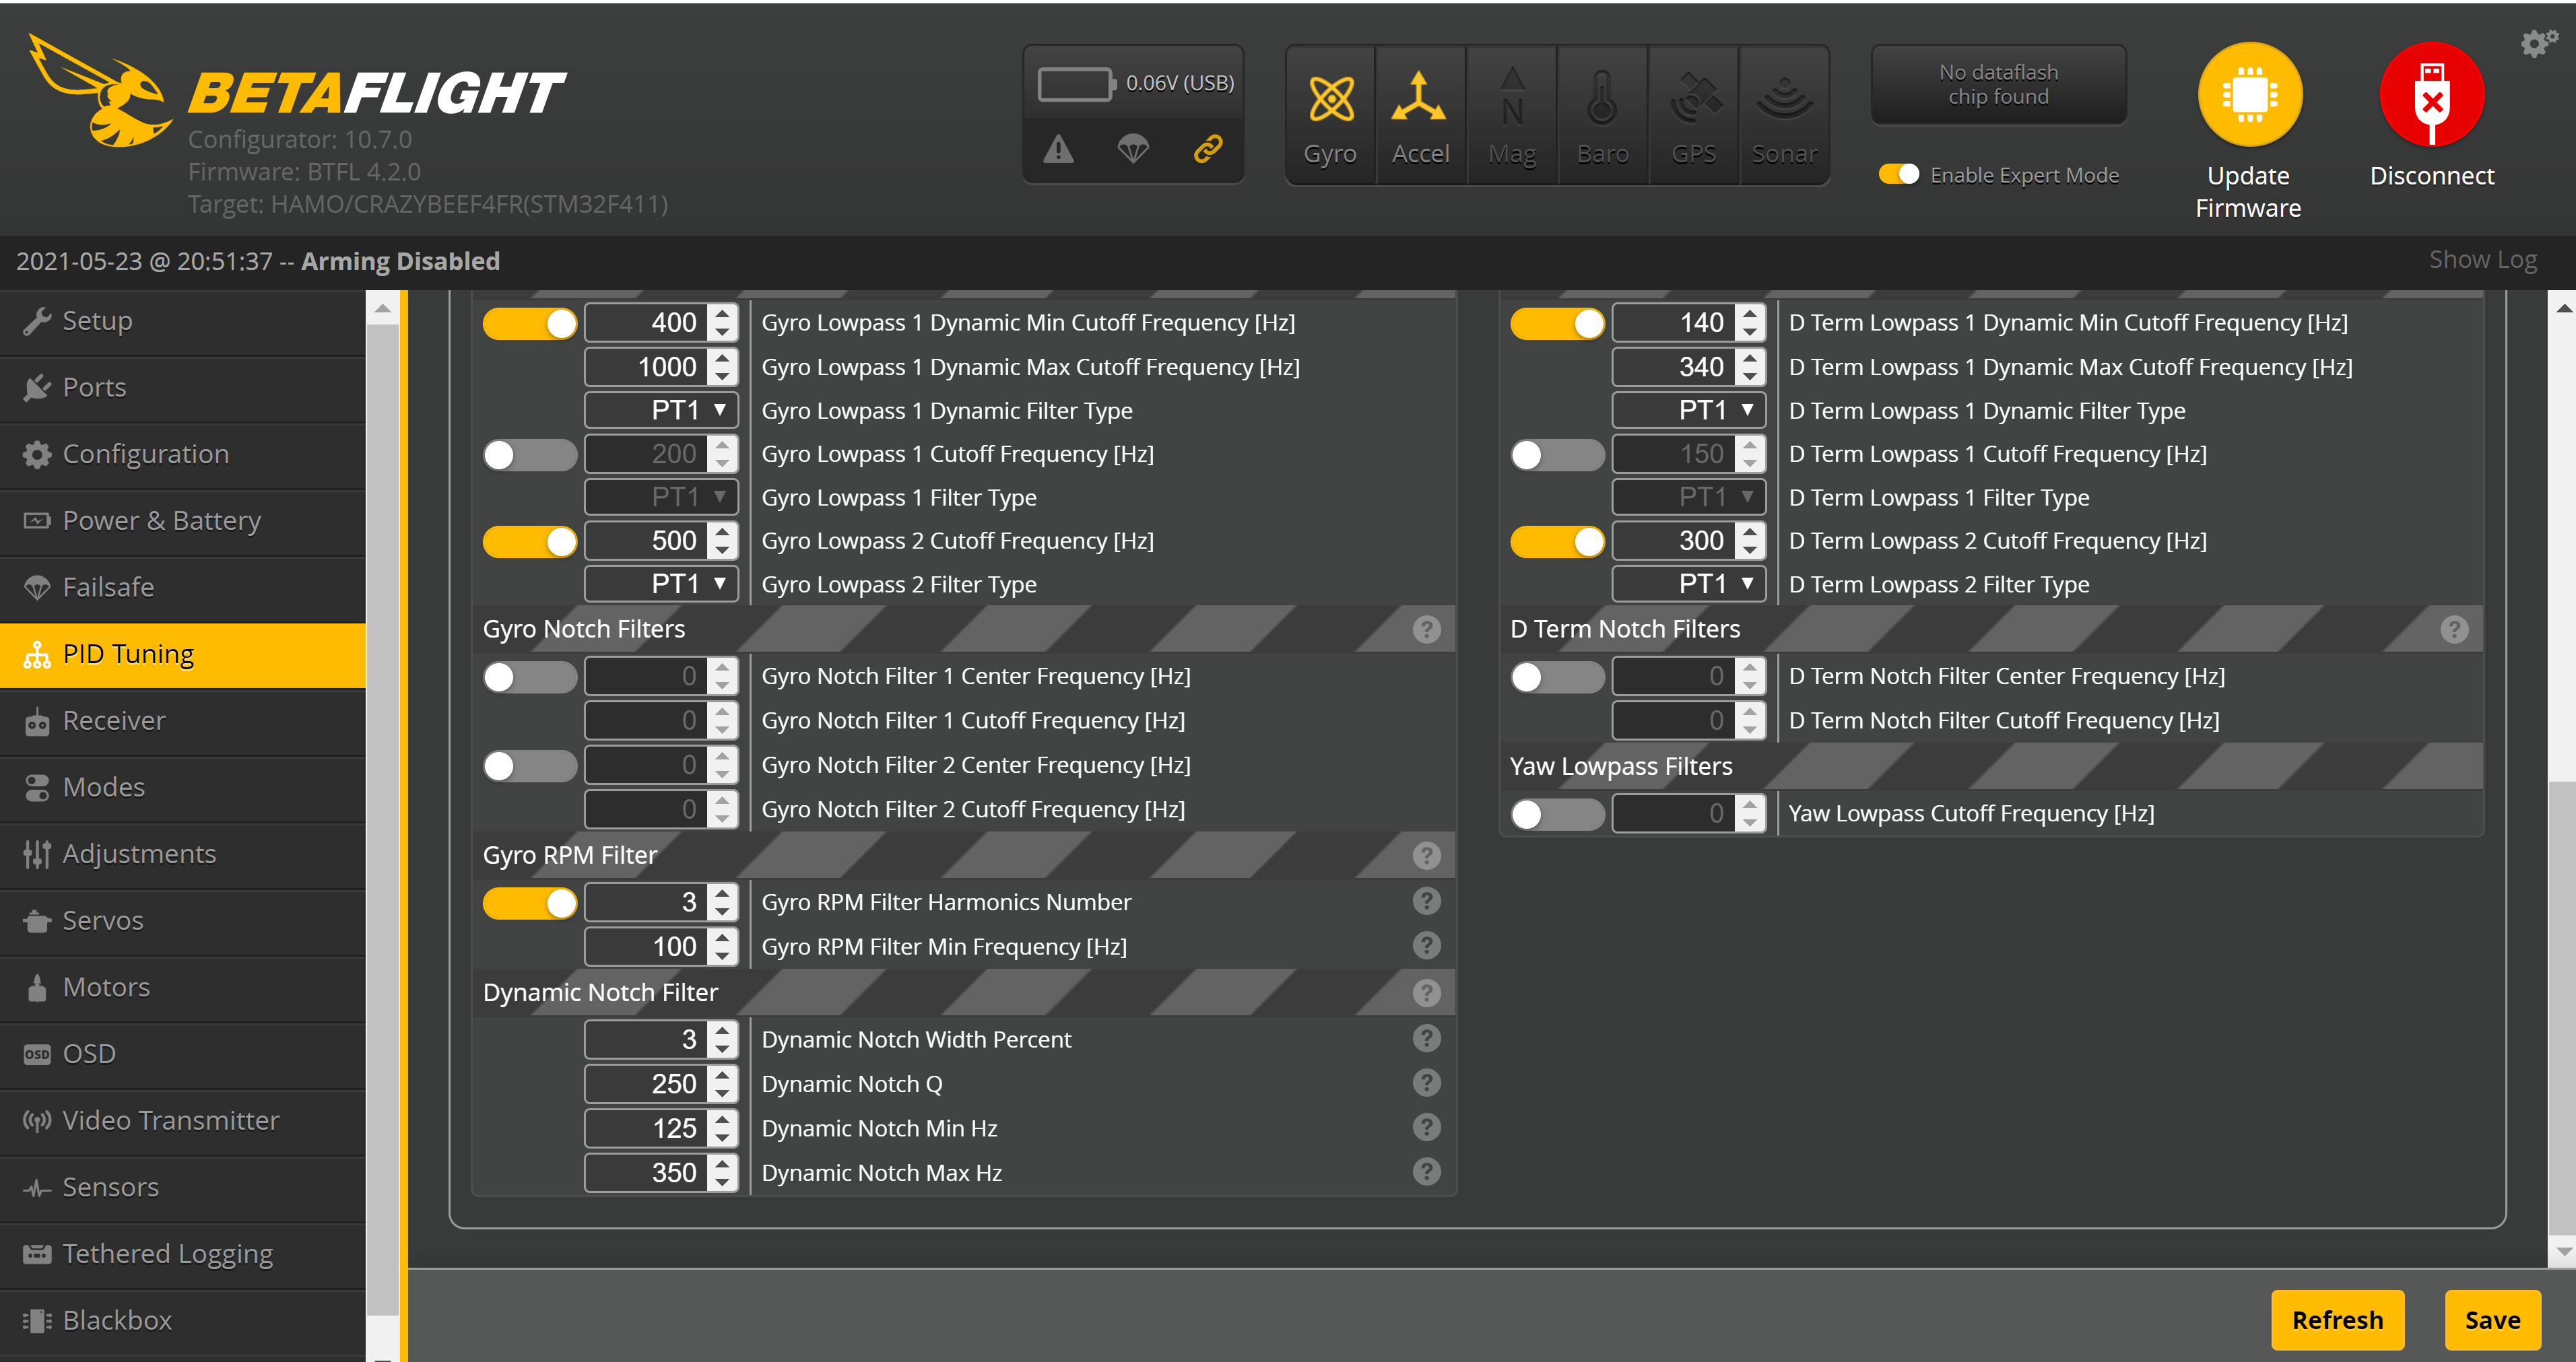Screen dimensions: 2576x1362
Task: Click the failsafe parachute status icon
Action: (x=1133, y=150)
